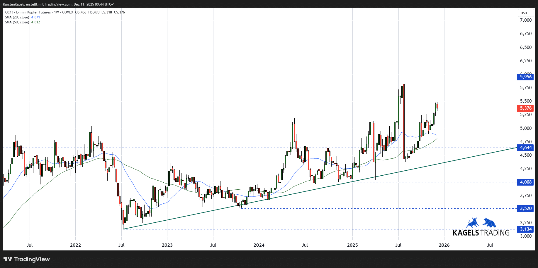Click the red current price flag 5,376
The image size is (538, 268).
point(525,108)
